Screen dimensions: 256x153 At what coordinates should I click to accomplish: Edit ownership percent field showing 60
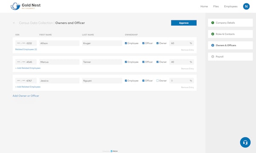[x=182, y=43]
